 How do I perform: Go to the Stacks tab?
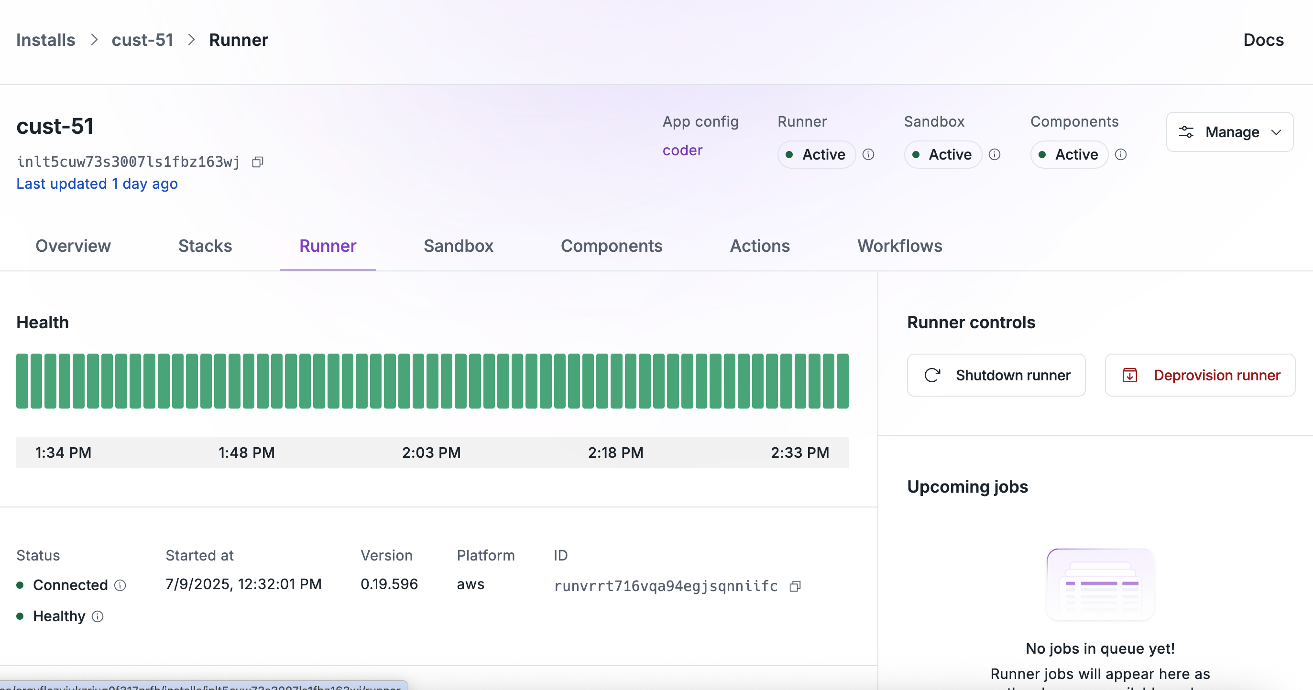205,246
